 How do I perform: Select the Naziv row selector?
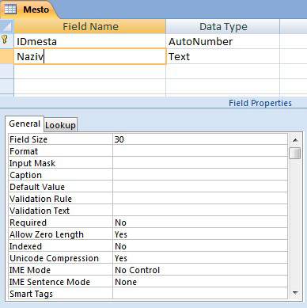coord(7,56)
